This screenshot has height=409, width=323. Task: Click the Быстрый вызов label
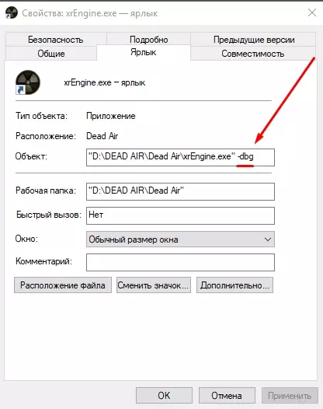49,215
